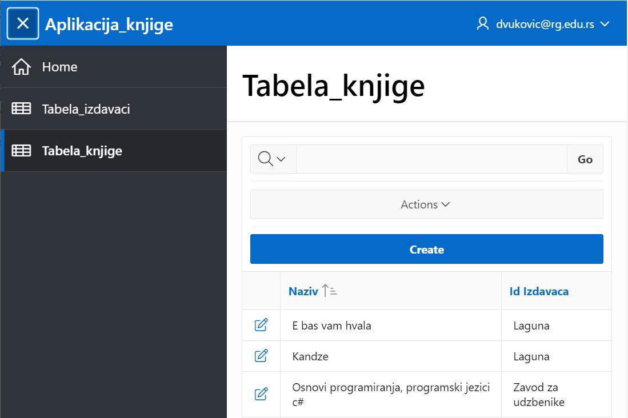Viewport: 628px width, 418px height.
Task: Click the blue Create button
Action: (426, 250)
